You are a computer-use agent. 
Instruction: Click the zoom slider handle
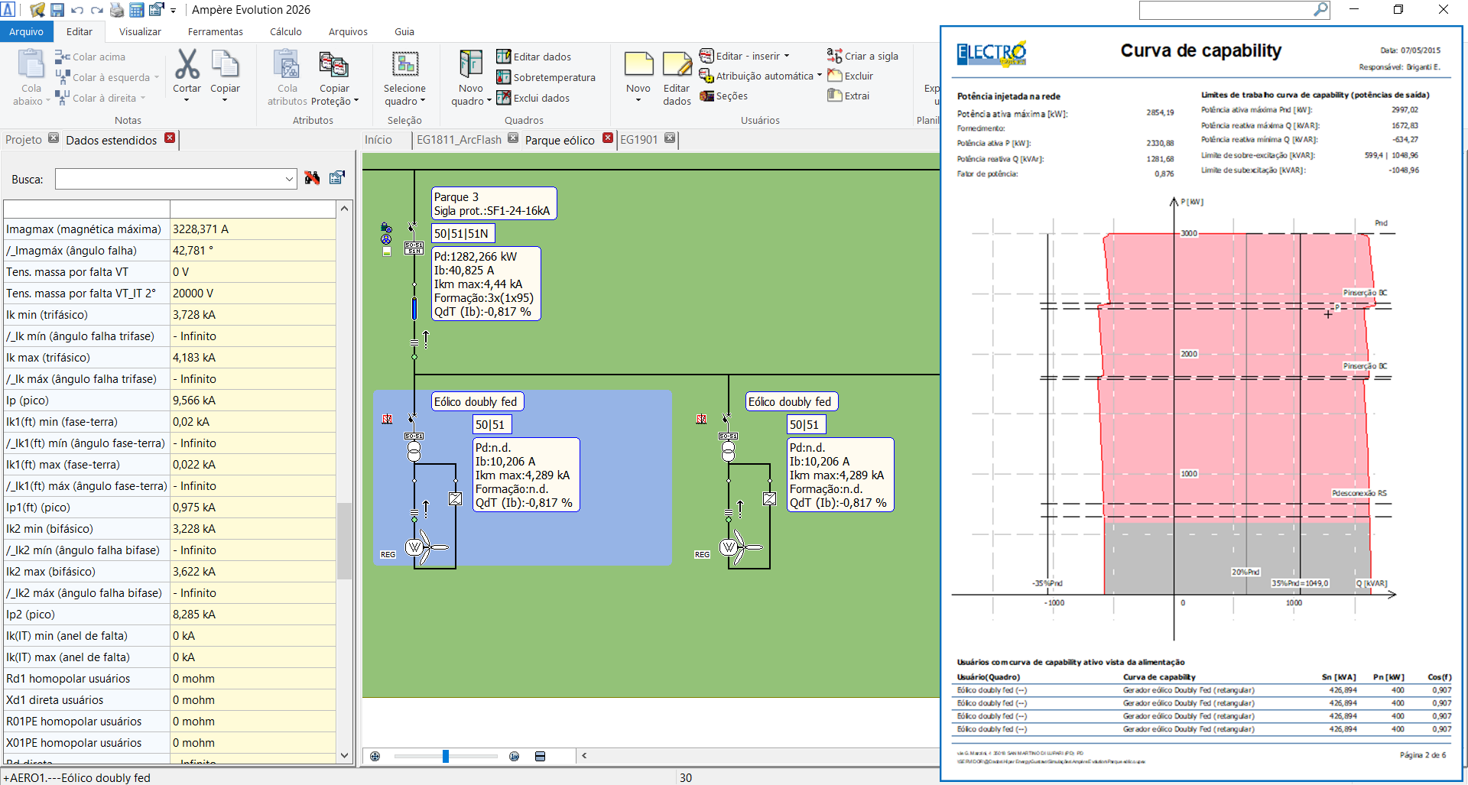[x=445, y=756]
